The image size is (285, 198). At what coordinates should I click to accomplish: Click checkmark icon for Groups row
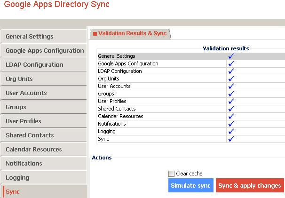[x=231, y=94]
